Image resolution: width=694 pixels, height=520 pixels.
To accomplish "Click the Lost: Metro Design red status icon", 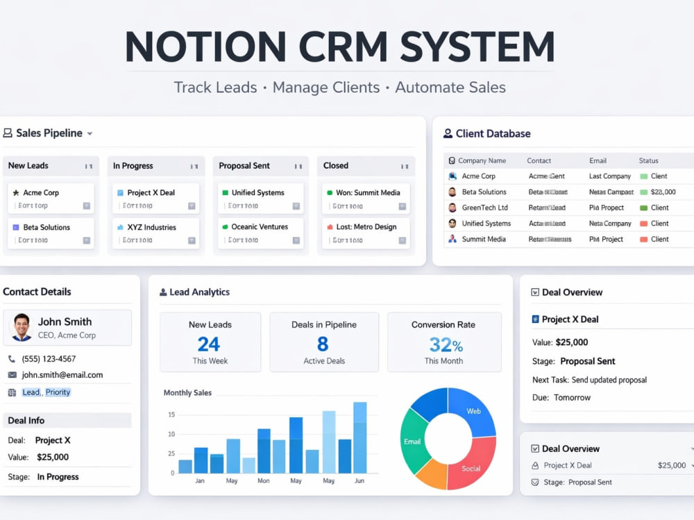I will click(330, 227).
